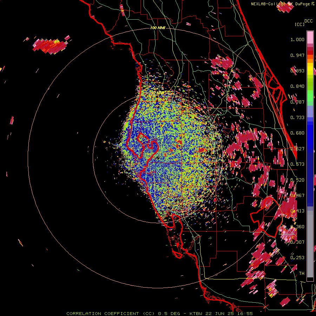Click the Correlation Coefficient caption at bottom
This screenshot has height=316, width=316.
159,314
